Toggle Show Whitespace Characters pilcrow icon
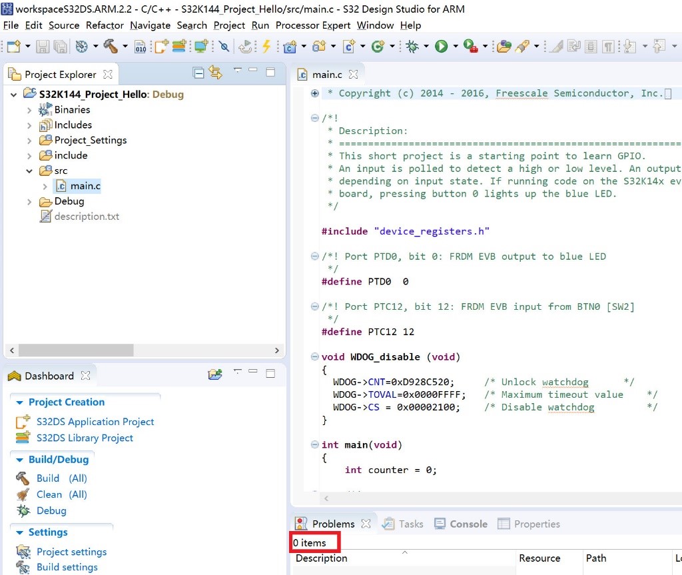The image size is (682, 575). 609,46
